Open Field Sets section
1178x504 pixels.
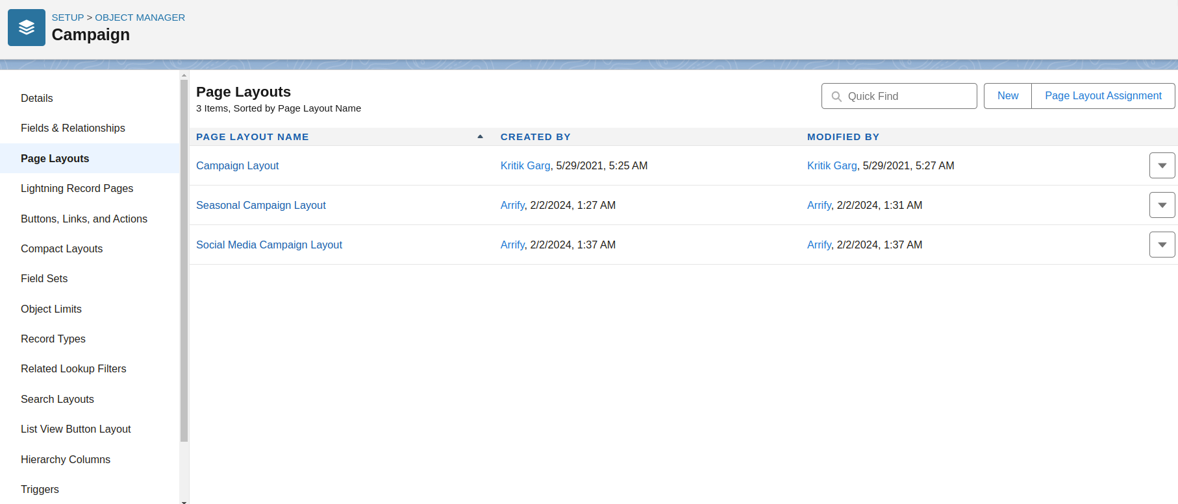coord(44,278)
